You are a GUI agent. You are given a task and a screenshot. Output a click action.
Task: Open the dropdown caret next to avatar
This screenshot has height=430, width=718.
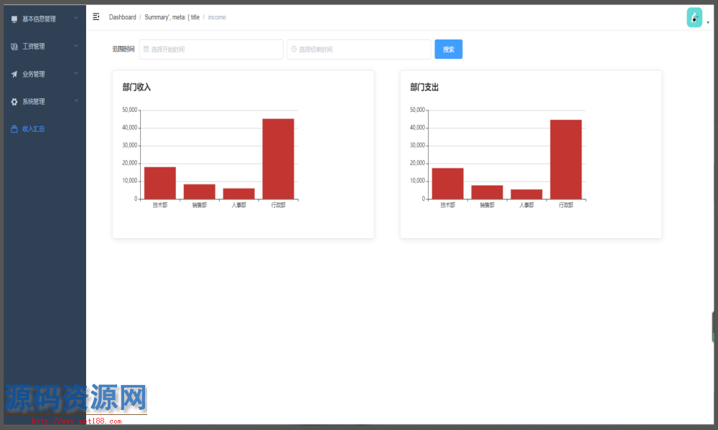pos(708,22)
